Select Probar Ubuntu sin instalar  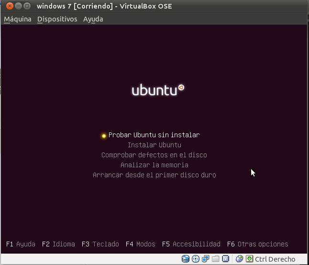(x=154, y=135)
